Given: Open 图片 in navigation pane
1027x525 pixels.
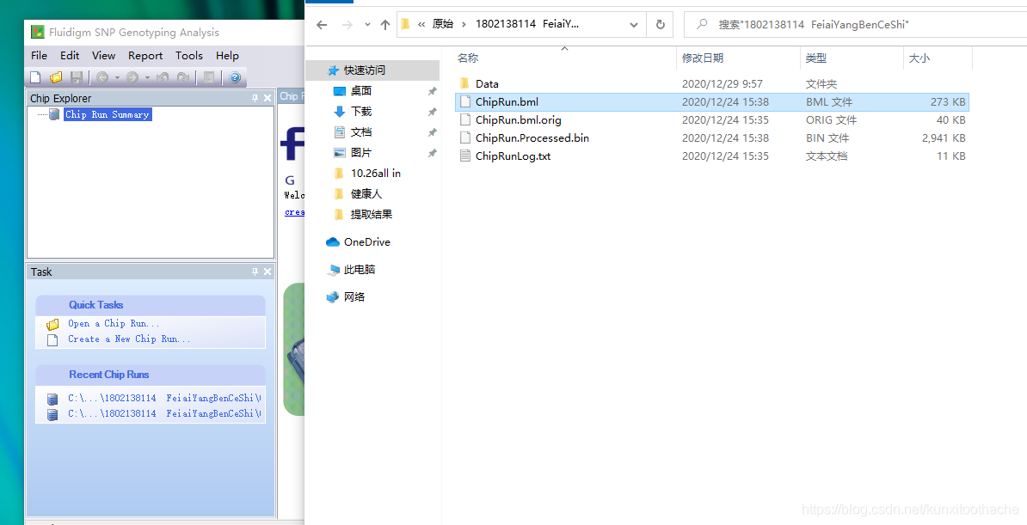Looking at the screenshot, I should pos(361,153).
